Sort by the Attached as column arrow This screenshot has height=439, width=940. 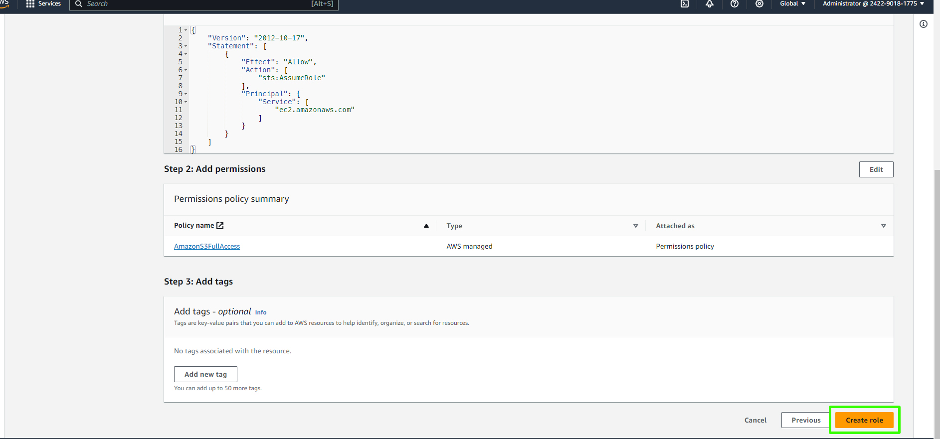tap(884, 226)
